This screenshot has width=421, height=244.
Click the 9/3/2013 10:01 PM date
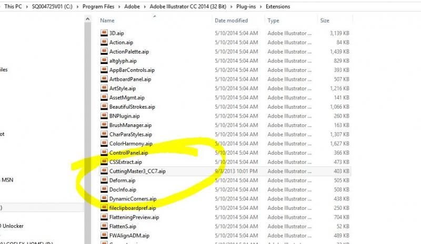[236, 171]
